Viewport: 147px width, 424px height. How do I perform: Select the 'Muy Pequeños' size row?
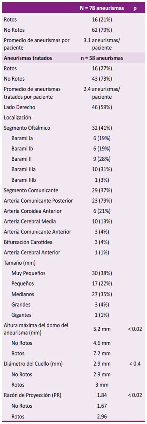point(73,273)
